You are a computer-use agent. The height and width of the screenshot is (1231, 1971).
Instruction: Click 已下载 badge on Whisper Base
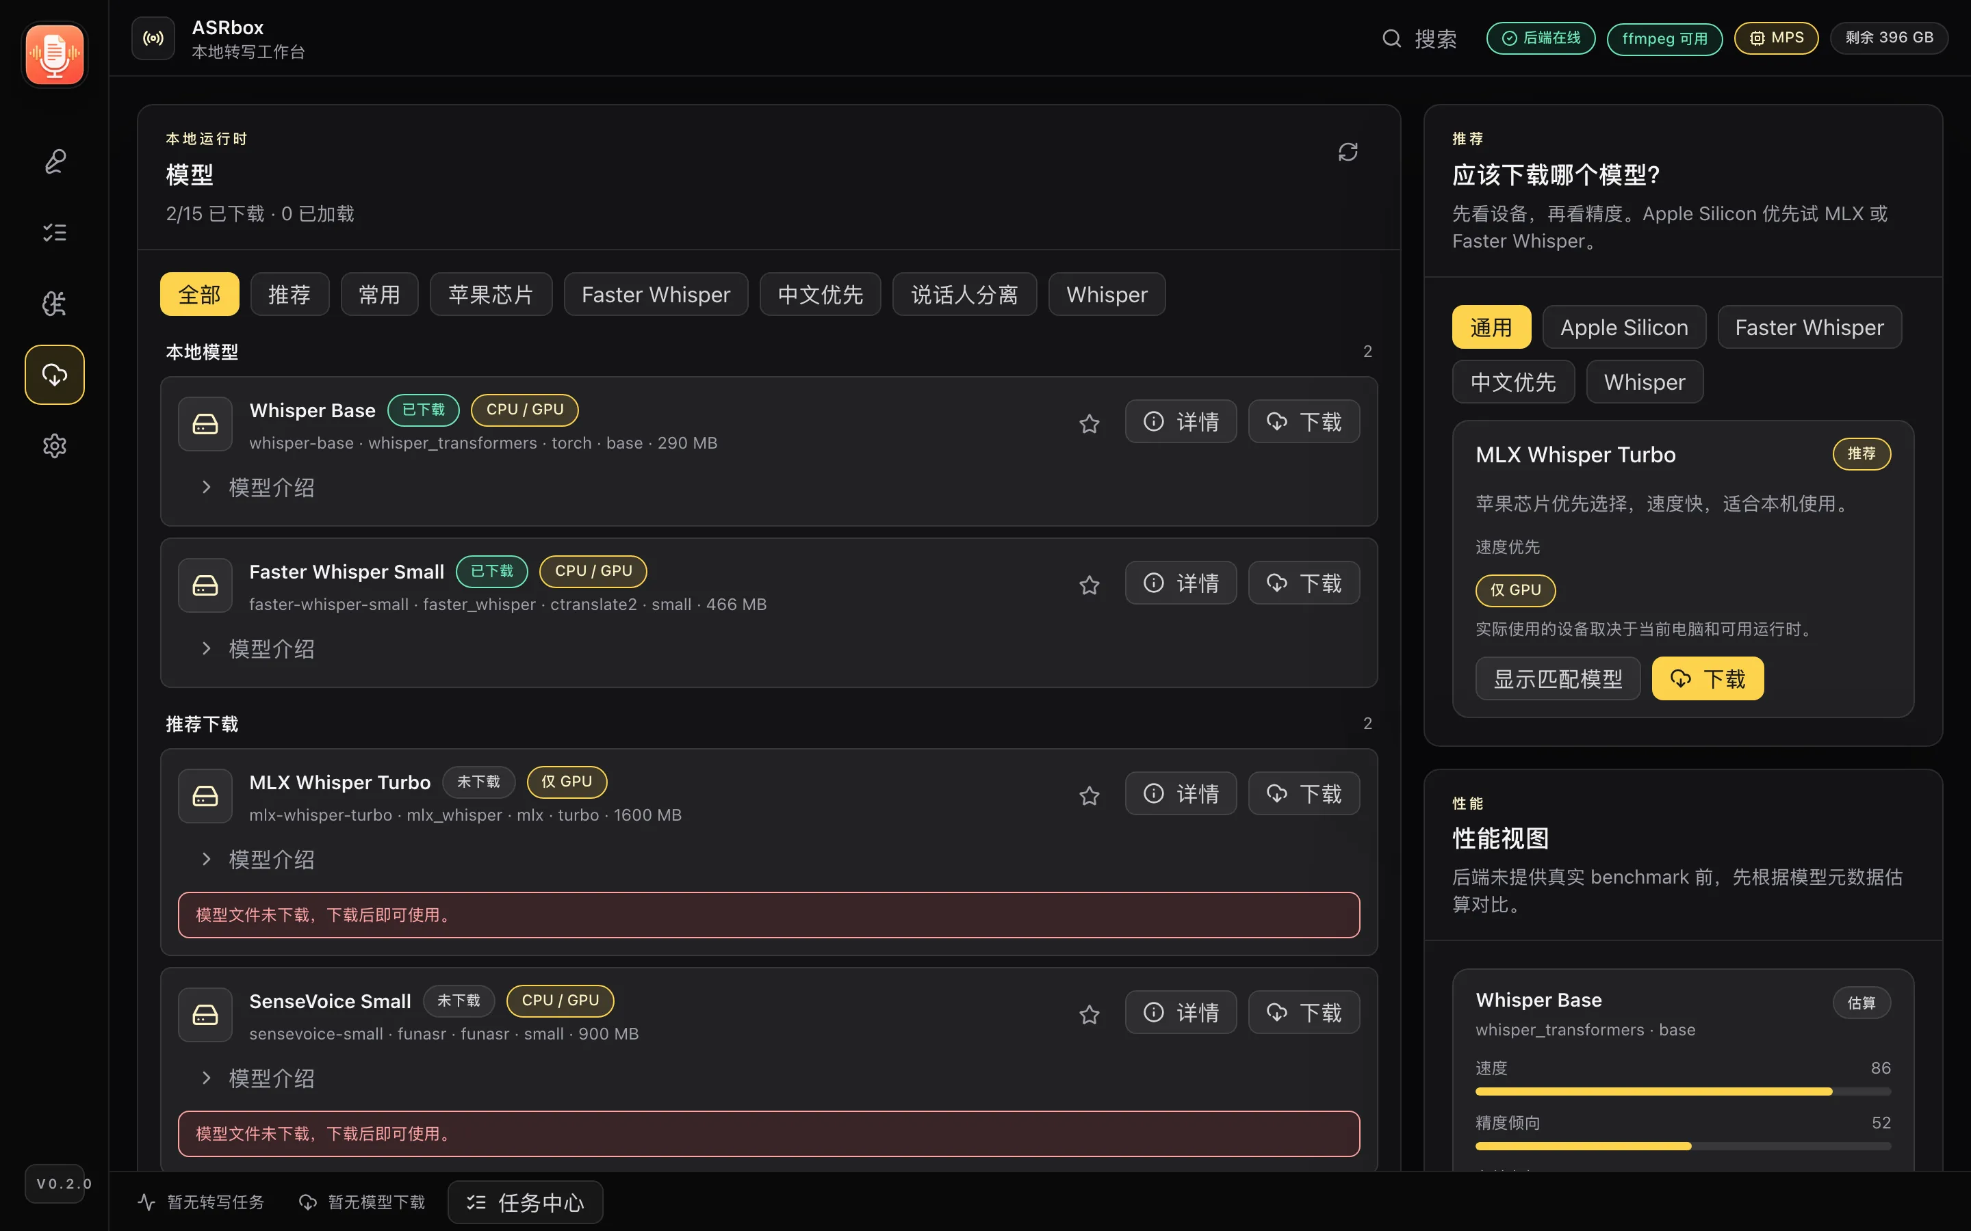424,410
